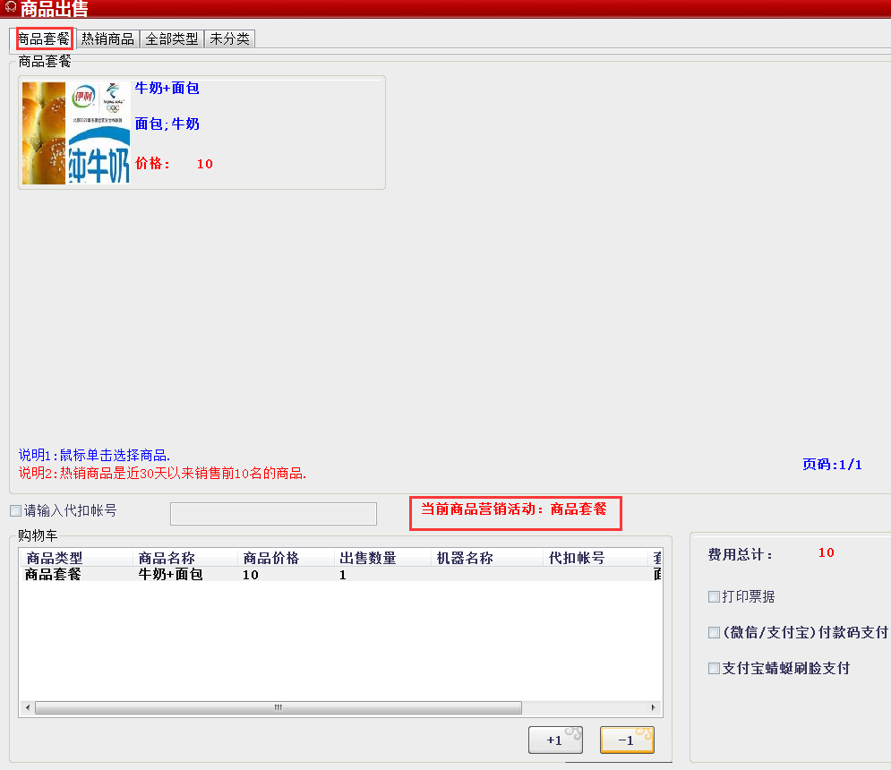Click the cart scrollbar left arrow
This screenshot has width=891, height=770.
[27, 707]
